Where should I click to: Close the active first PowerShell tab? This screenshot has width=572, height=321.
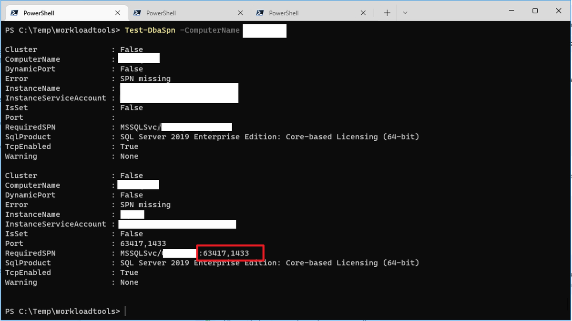[117, 13]
